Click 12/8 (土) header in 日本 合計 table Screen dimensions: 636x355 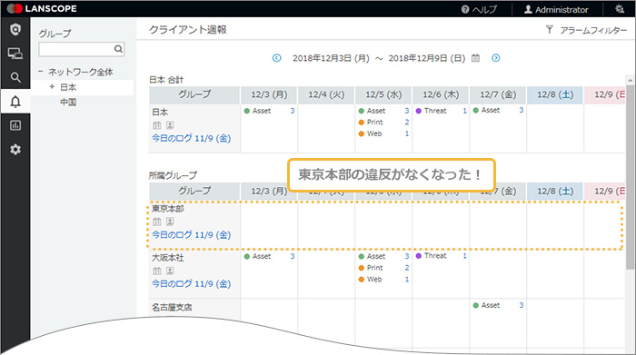(x=555, y=94)
